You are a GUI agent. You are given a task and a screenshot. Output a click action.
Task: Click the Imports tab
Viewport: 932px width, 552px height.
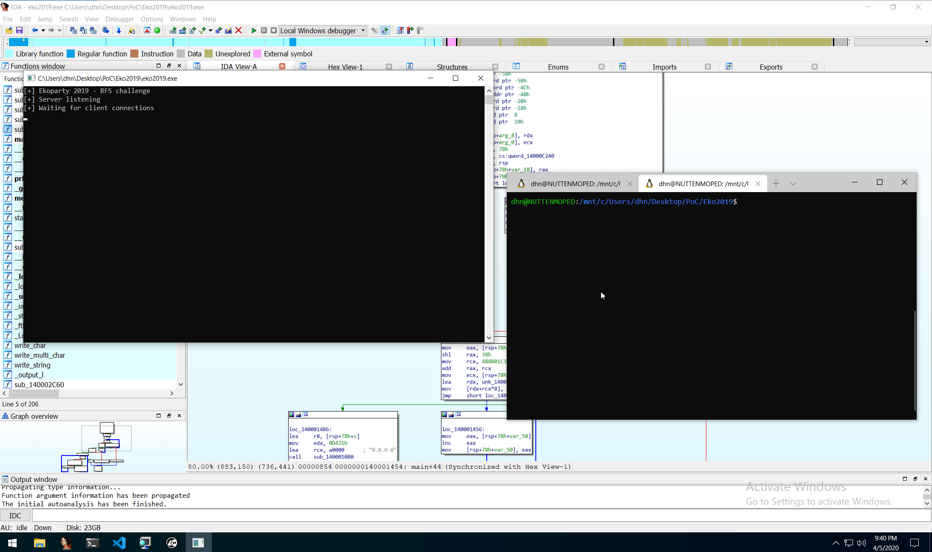(x=664, y=66)
